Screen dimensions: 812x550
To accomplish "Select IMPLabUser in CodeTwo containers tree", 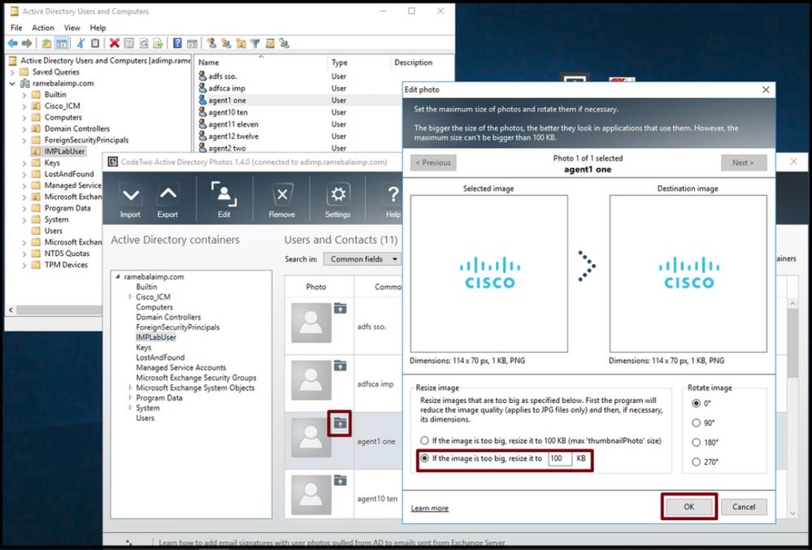I will pos(156,337).
